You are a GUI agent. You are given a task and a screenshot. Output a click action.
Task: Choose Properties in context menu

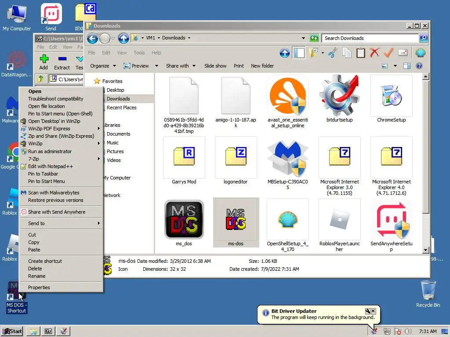tap(61, 287)
